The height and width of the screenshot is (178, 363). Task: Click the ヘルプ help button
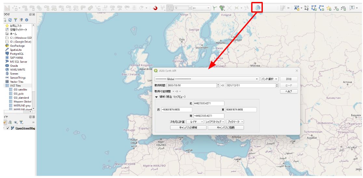pyautogui.click(x=289, y=91)
